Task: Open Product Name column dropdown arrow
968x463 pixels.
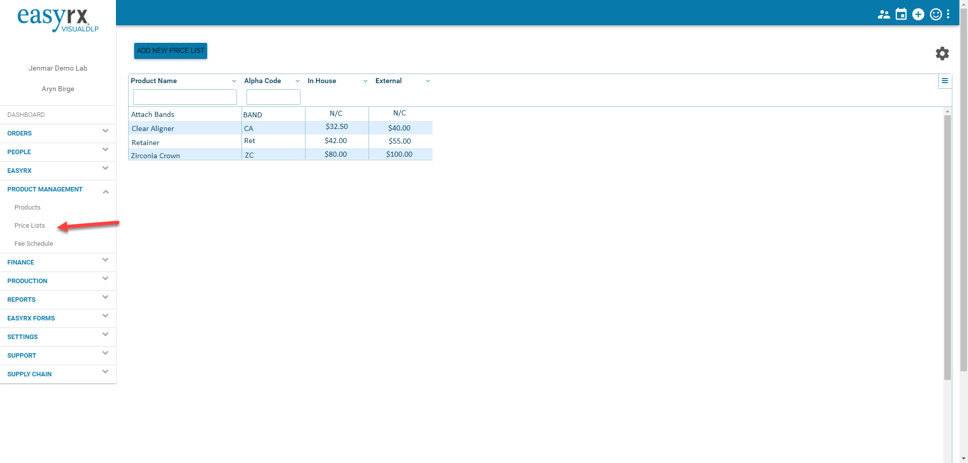Action: (x=234, y=81)
